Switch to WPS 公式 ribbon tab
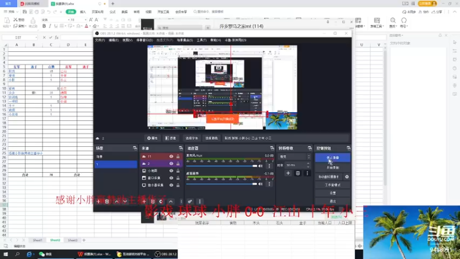460x259 pixels. (x=112, y=12)
